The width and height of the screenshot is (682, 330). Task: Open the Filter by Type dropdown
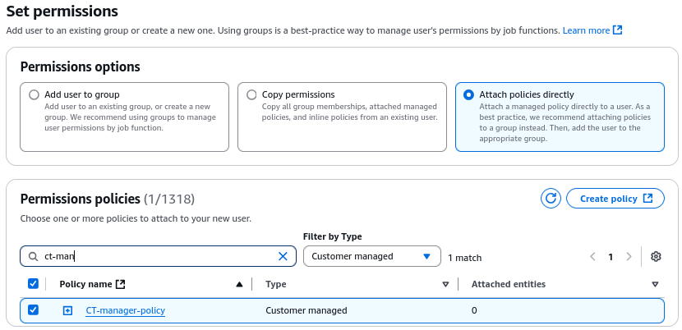pos(371,256)
